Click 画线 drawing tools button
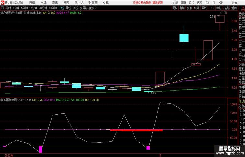This screenshot has height=157, width=245. click(x=204, y=8)
